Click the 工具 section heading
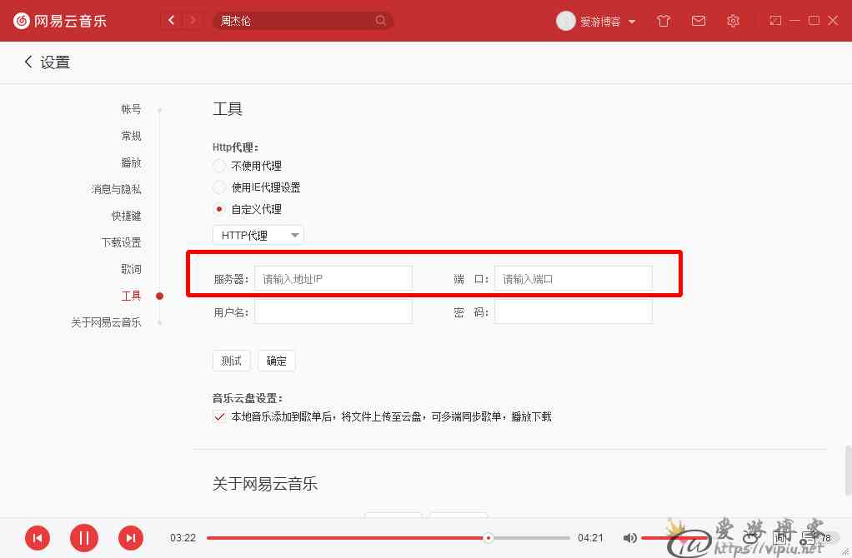852x558 pixels. click(x=227, y=108)
